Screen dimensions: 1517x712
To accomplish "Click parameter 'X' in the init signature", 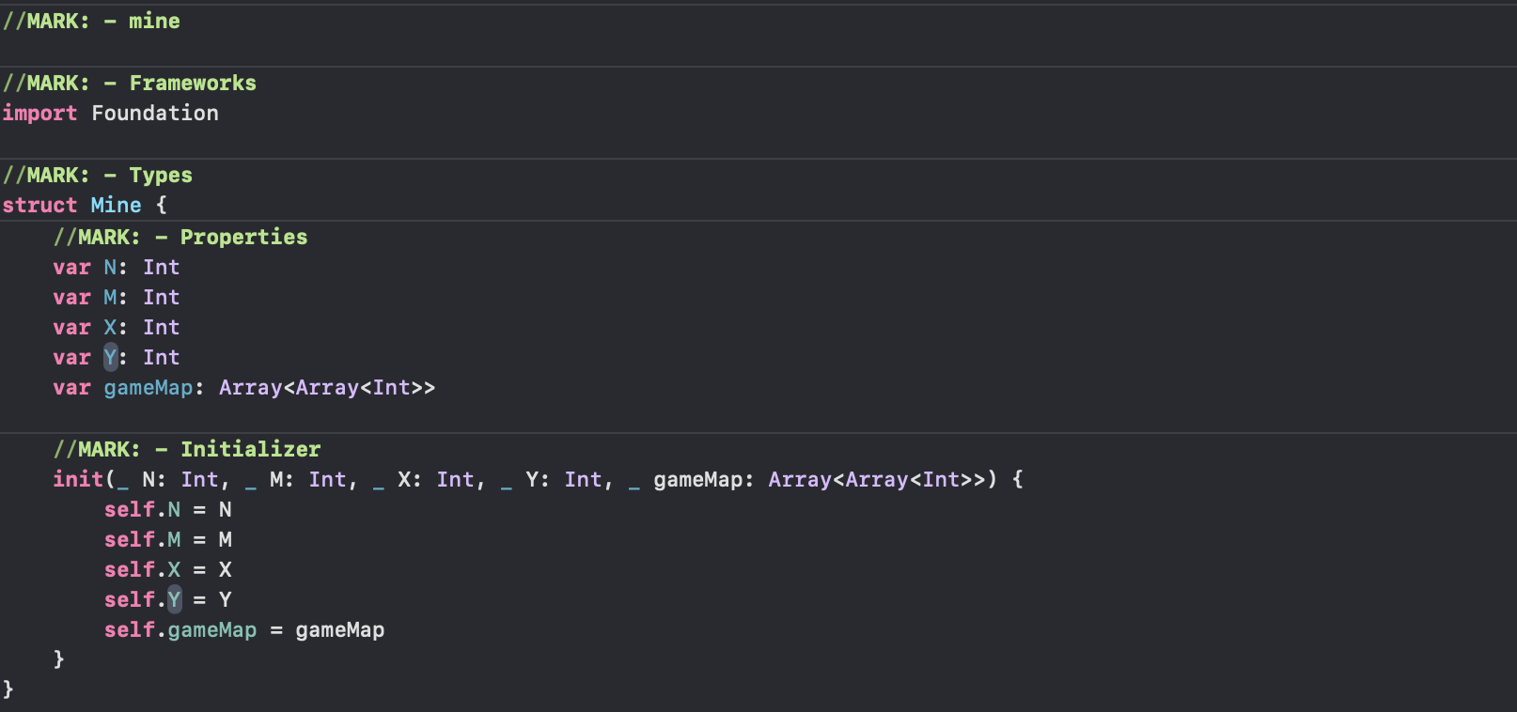I will click(x=404, y=479).
